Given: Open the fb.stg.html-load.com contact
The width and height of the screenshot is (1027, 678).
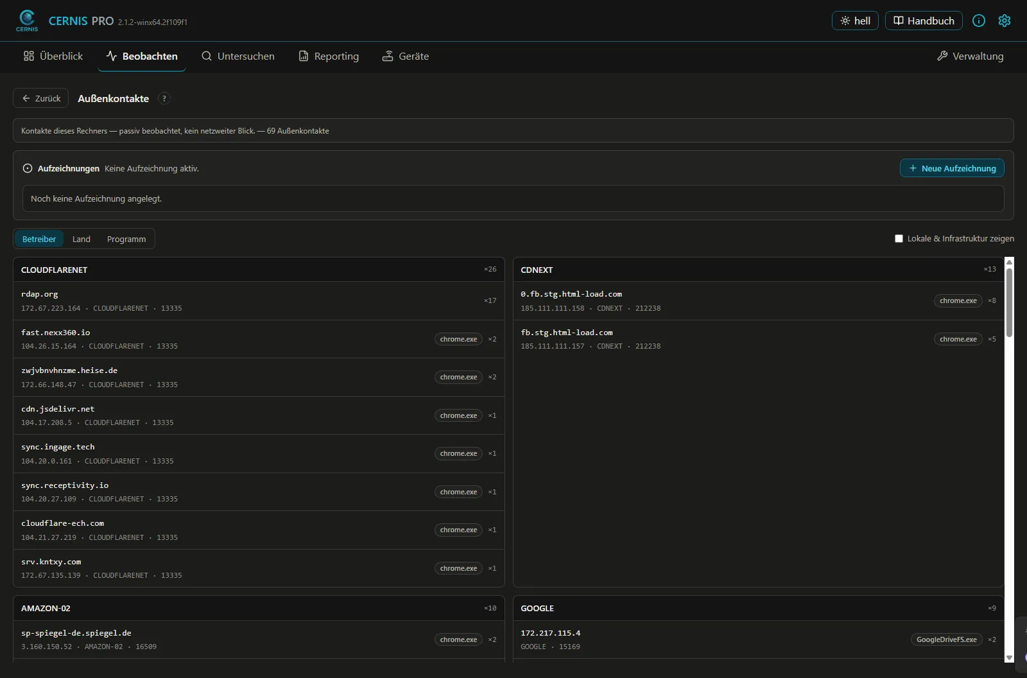Looking at the screenshot, I should [759, 339].
